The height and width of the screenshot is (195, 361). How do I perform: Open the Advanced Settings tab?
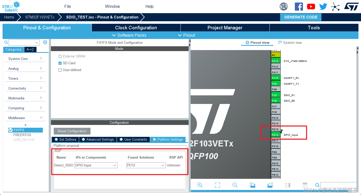pos(98,139)
